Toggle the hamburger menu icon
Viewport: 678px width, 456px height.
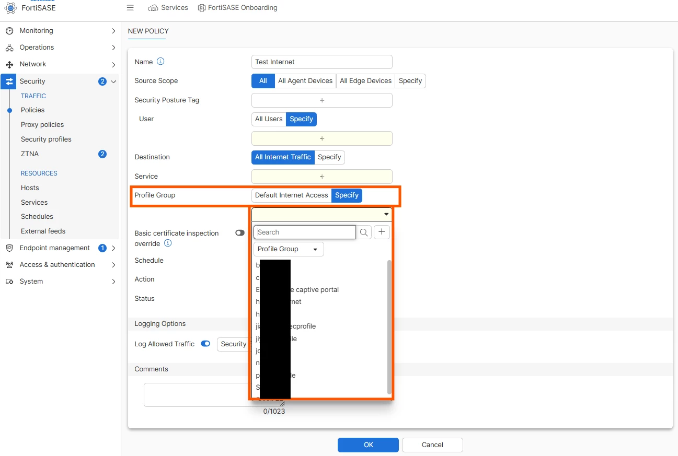130,8
